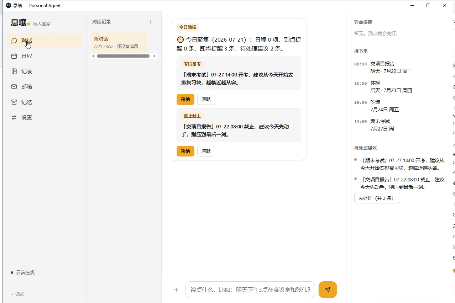Open the 邮箱 mailbox section
The height and width of the screenshot is (303, 455).
45,87
